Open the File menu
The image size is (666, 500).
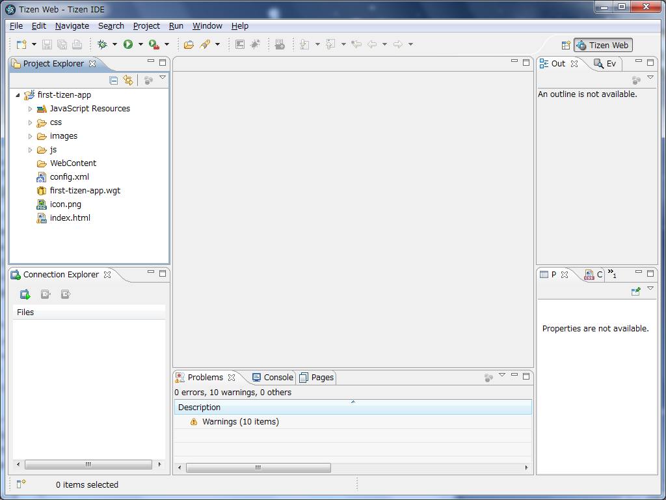click(x=16, y=26)
